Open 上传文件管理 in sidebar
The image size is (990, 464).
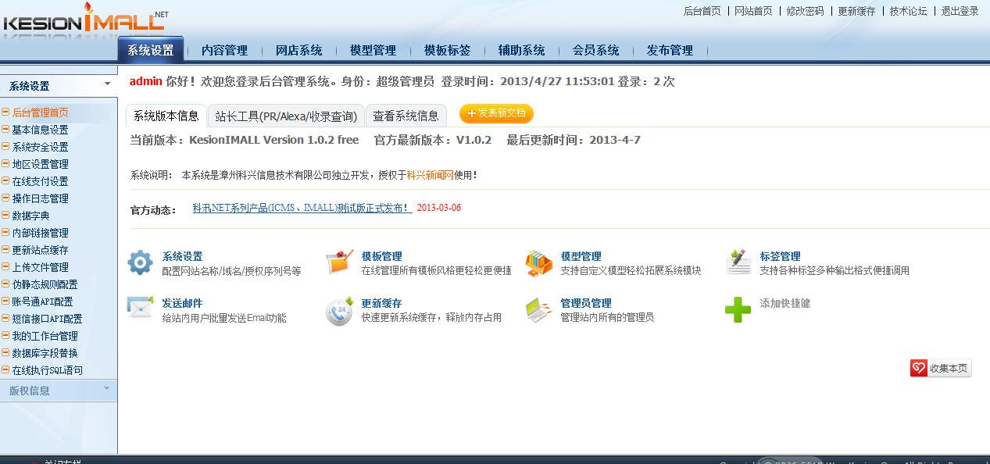pos(40,267)
